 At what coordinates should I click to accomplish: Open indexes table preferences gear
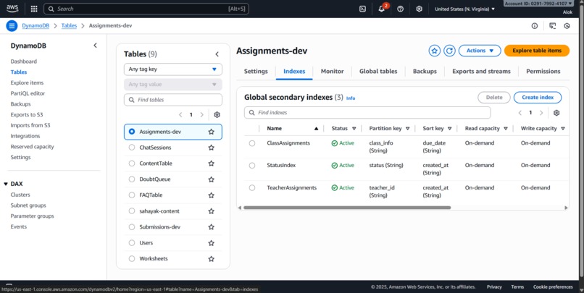click(x=556, y=113)
